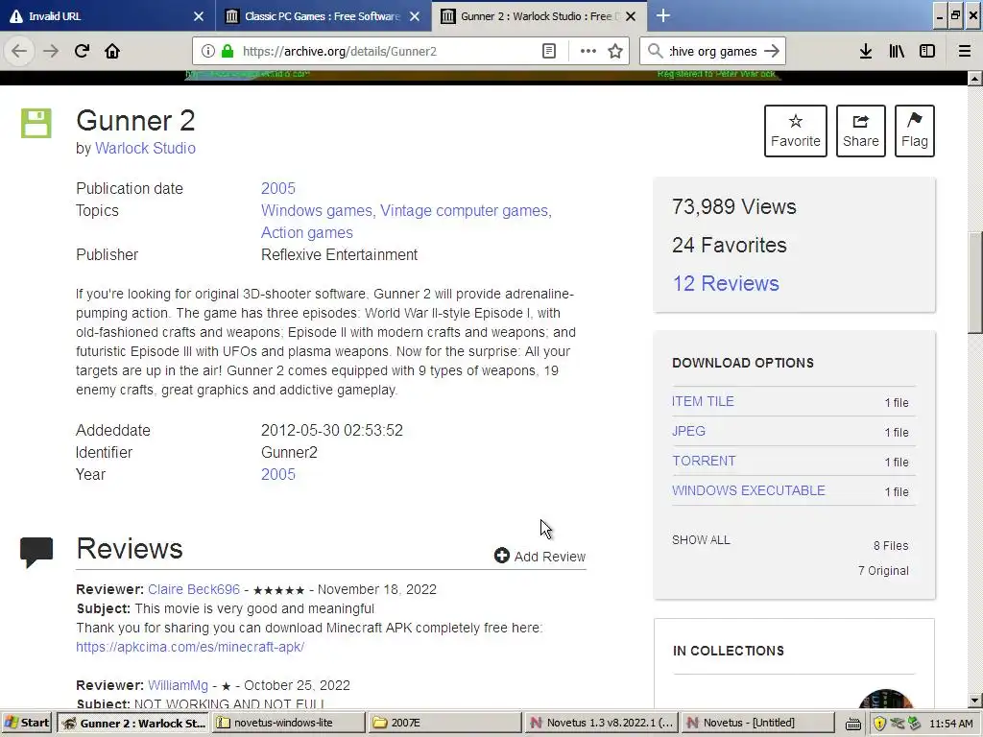Screen dimensions: 983x737
Task: Open the browser home page
Action: [112, 51]
